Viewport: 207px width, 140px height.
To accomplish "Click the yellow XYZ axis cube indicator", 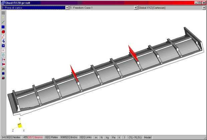I will (x=19, y=126).
